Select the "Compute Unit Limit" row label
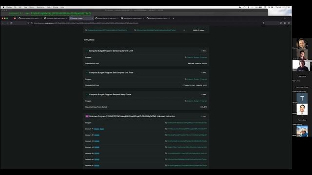312x175 pixels. click(x=92, y=64)
